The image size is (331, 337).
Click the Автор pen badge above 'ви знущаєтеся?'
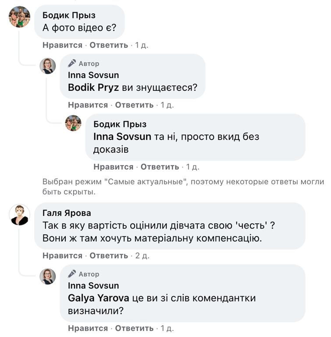(72, 64)
